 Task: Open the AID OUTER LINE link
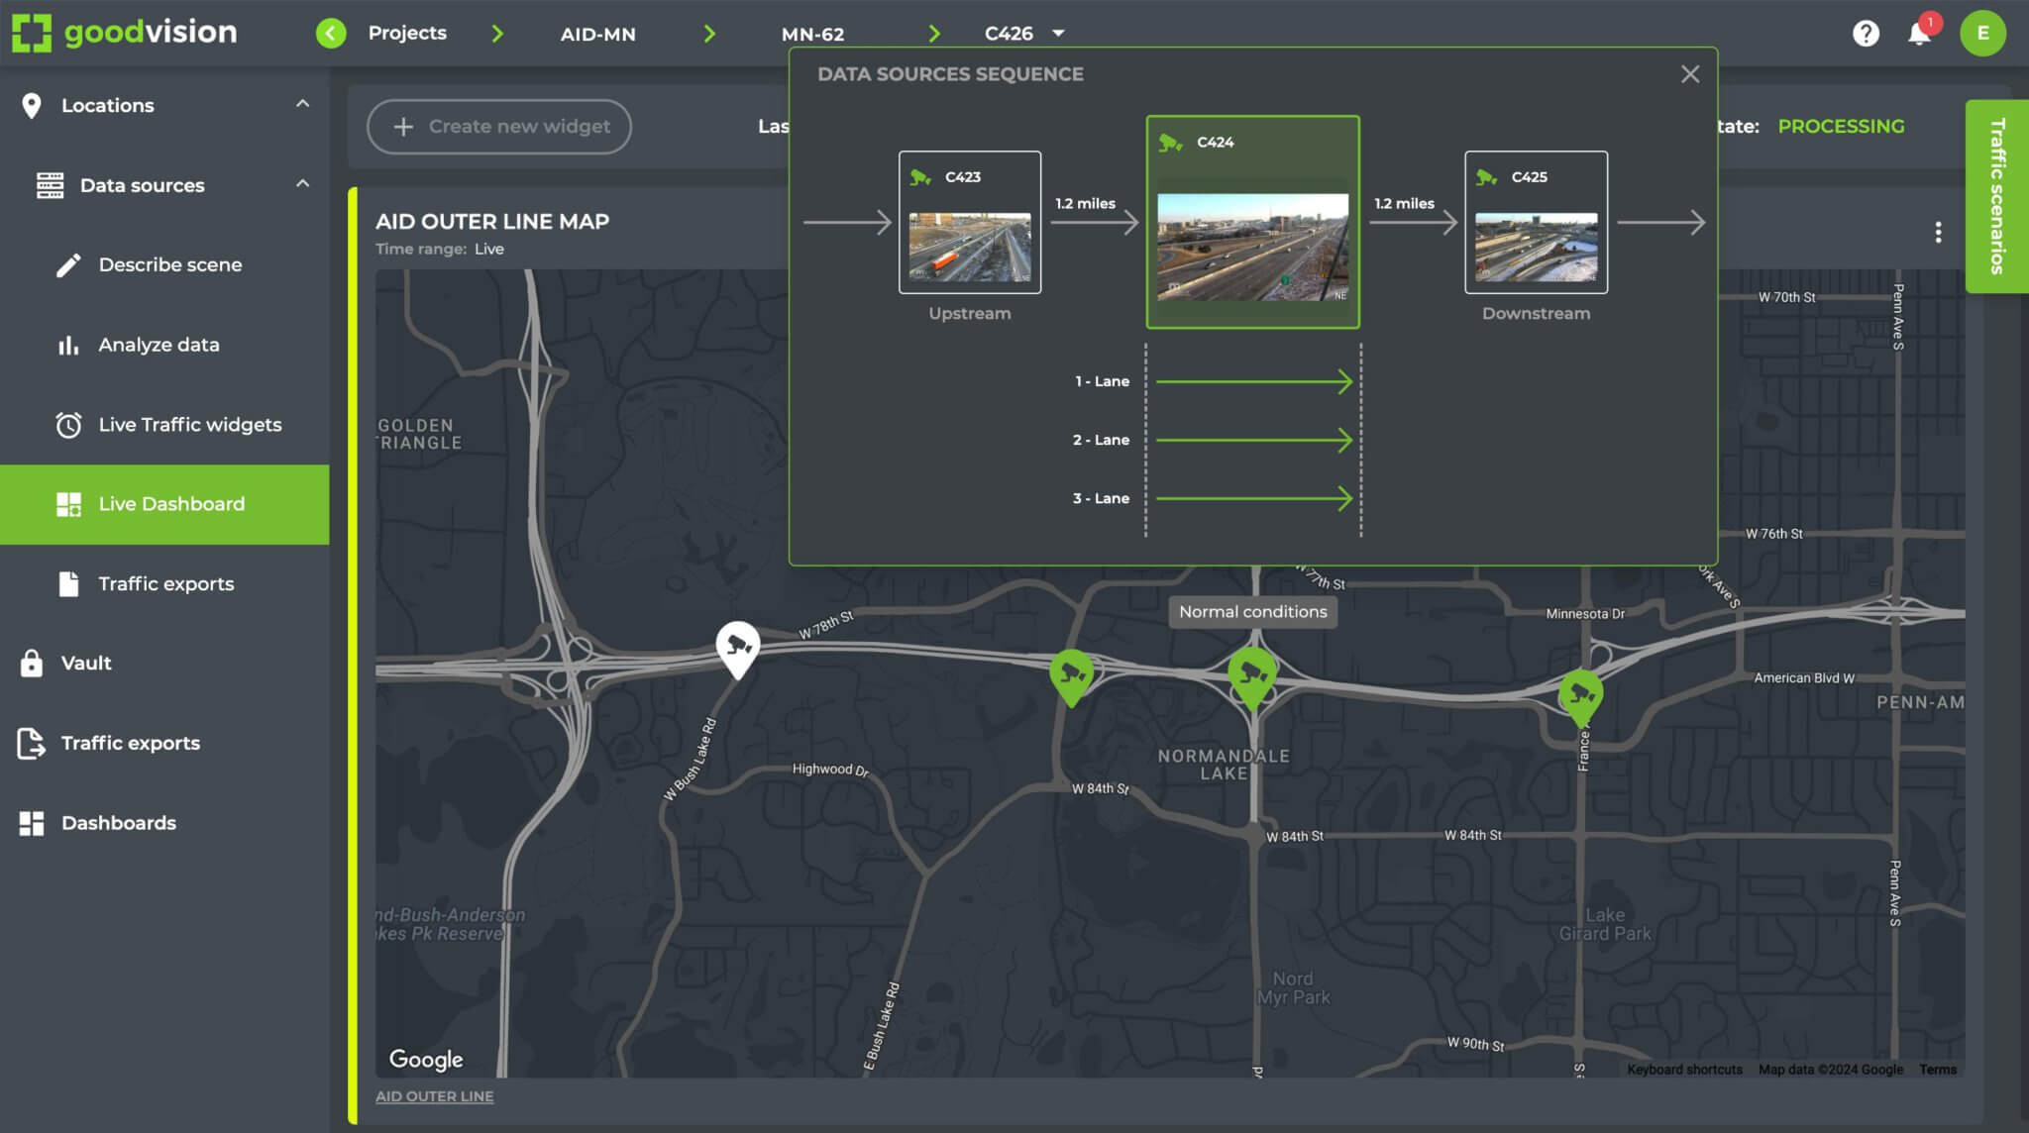[434, 1096]
